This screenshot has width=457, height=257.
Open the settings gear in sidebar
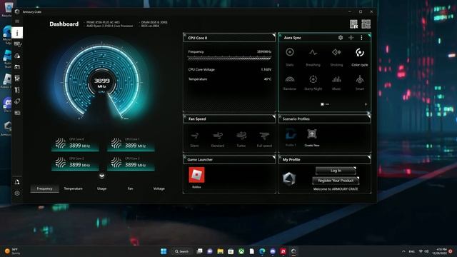click(17, 193)
